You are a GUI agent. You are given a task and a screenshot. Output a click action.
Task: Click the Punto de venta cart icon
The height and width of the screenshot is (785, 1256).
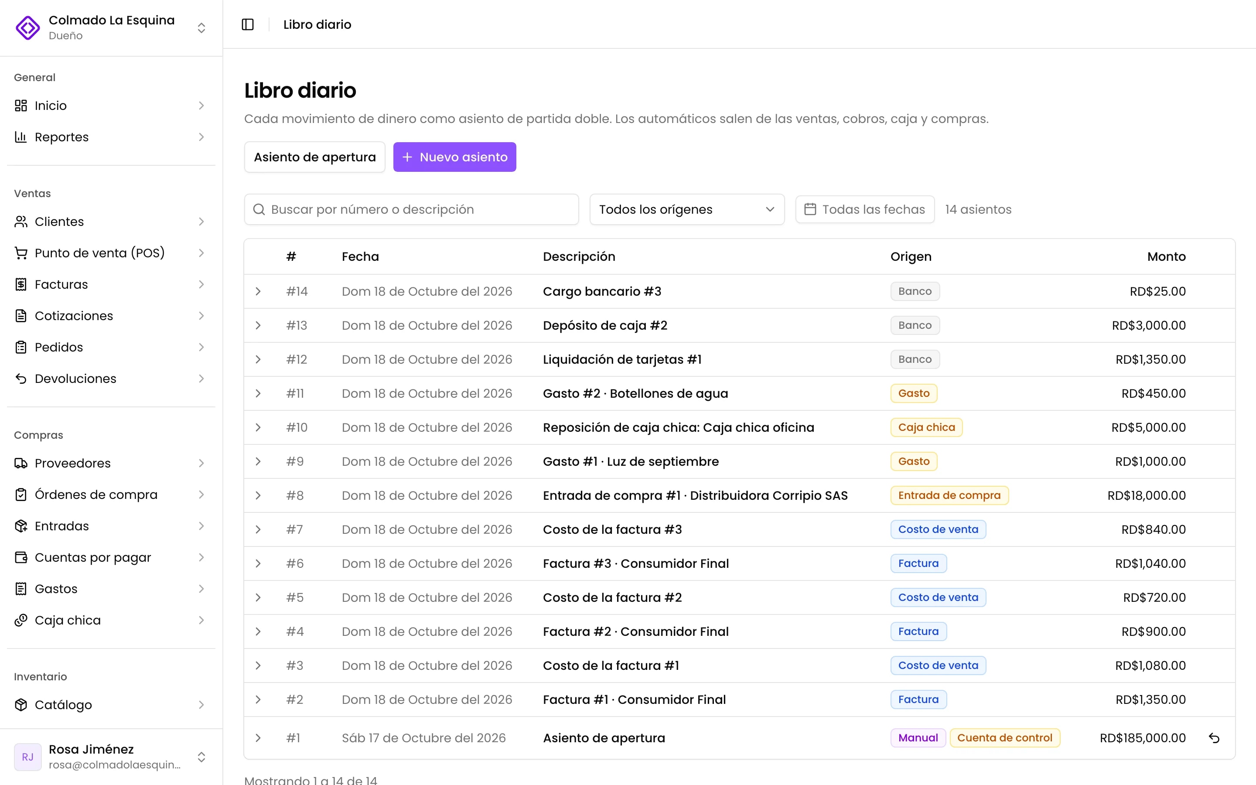tap(21, 253)
